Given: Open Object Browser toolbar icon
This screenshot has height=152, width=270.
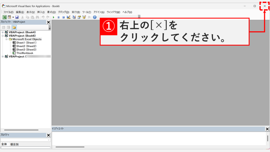Looking at the screenshot, I should (x=84, y=17).
